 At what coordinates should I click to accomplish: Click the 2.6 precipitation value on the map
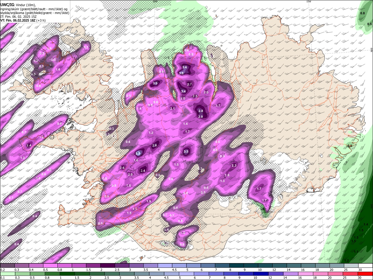click(122, 168)
